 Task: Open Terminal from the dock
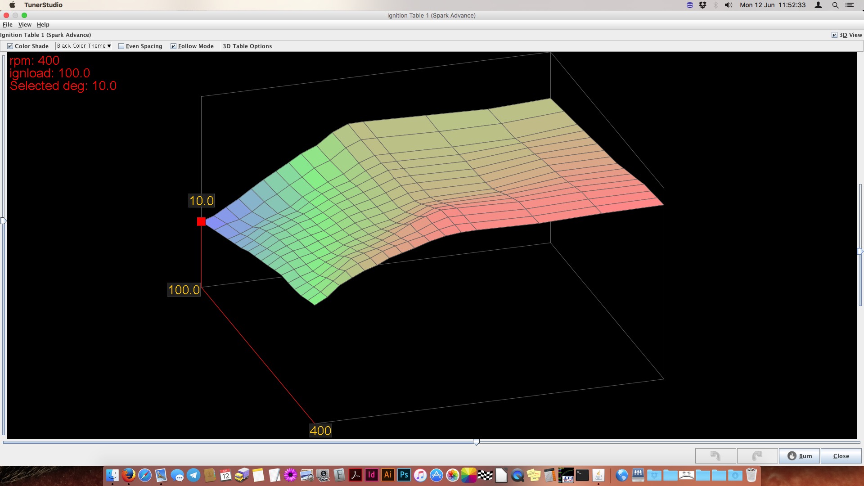(582, 475)
